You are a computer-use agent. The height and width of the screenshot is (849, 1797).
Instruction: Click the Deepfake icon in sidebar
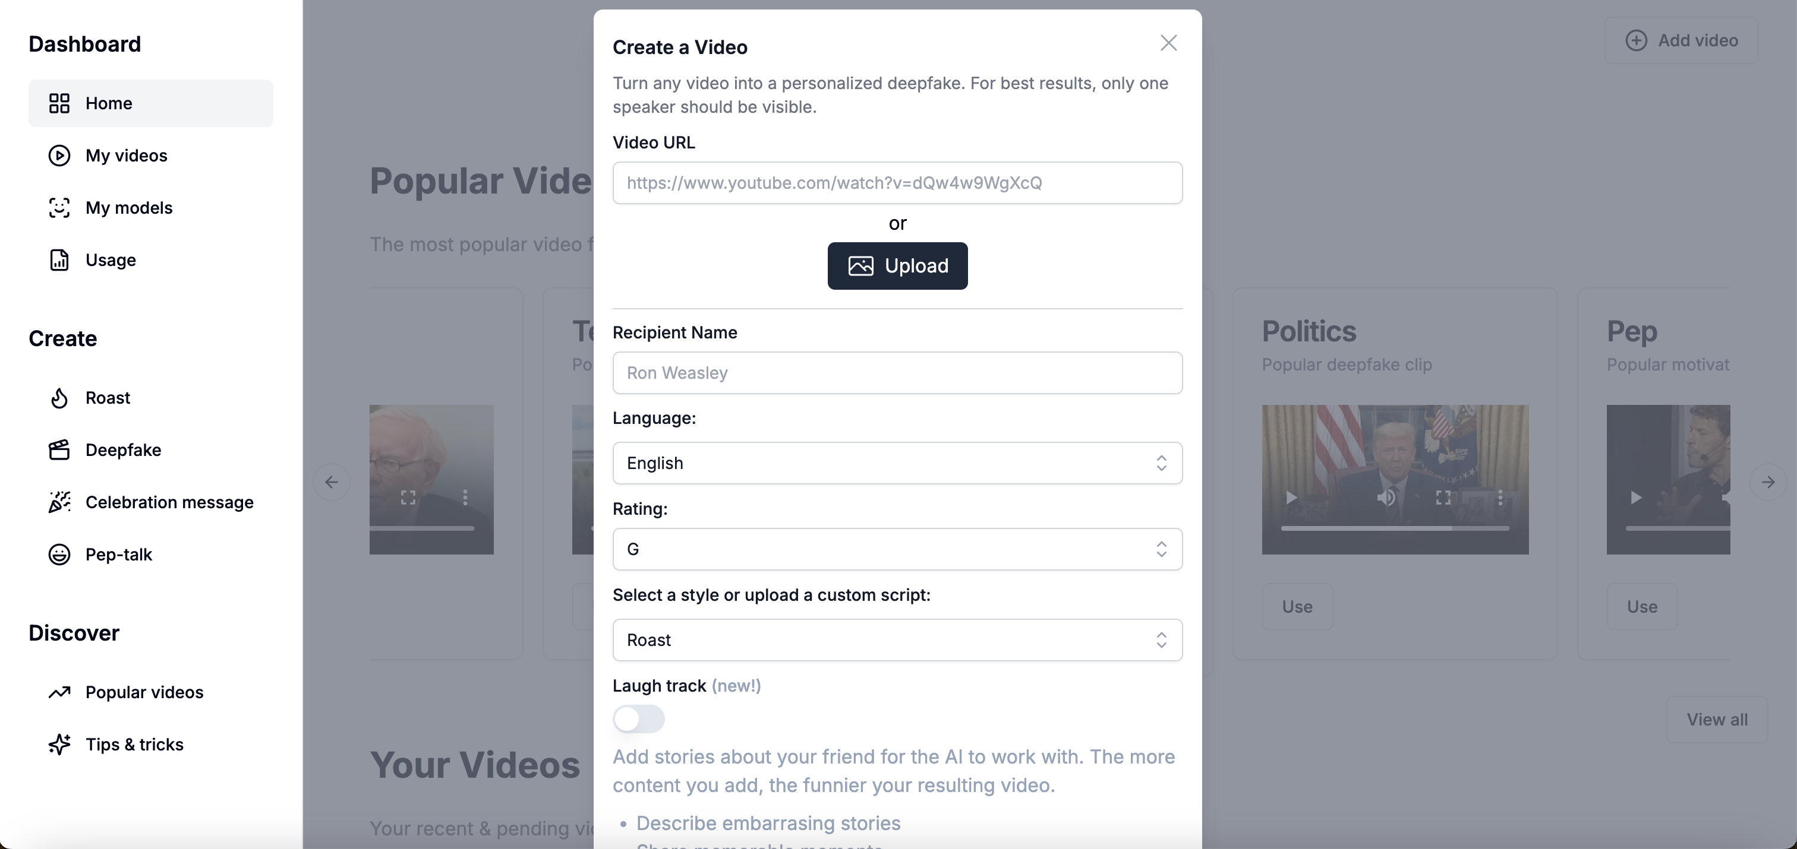pyautogui.click(x=59, y=449)
